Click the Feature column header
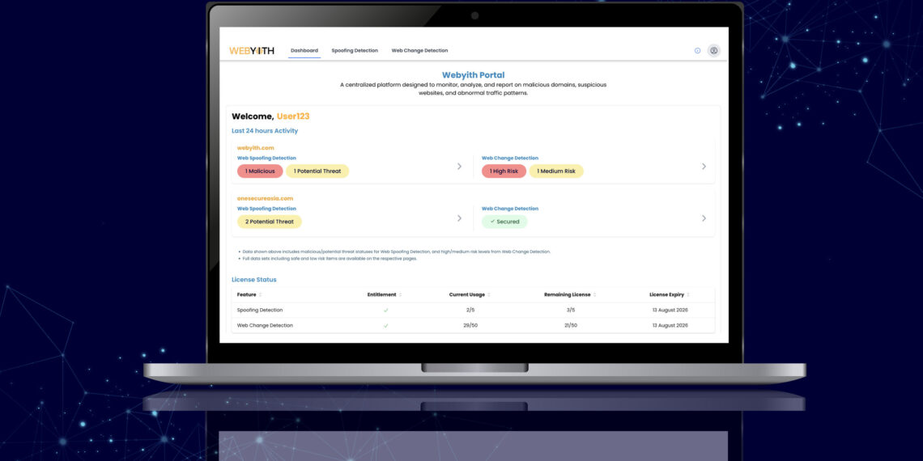This screenshot has width=923, height=461. point(247,294)
